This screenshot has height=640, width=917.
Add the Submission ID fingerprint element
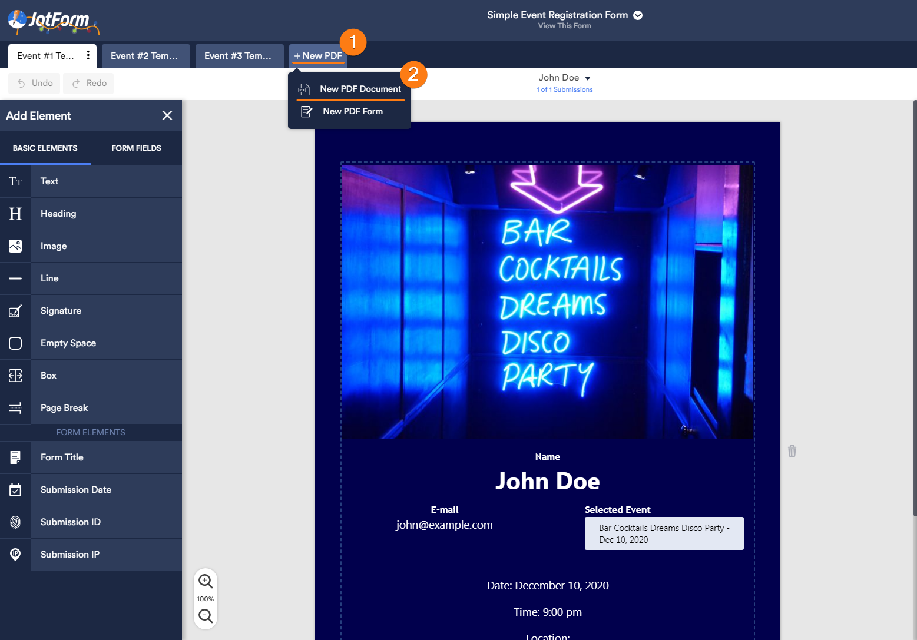15,522
